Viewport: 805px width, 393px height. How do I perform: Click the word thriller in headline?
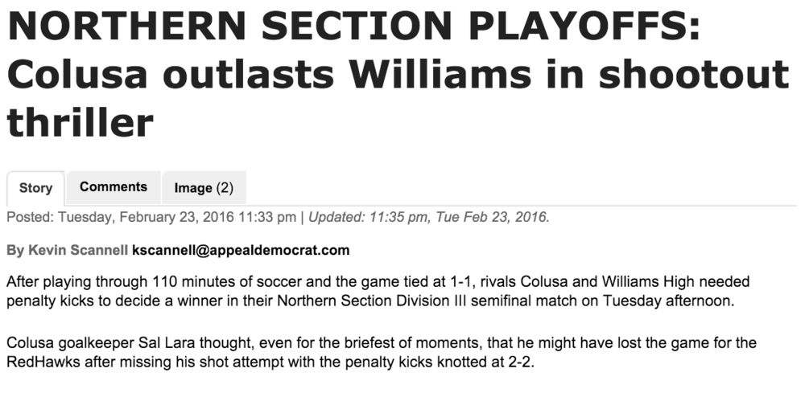[80, 122]
